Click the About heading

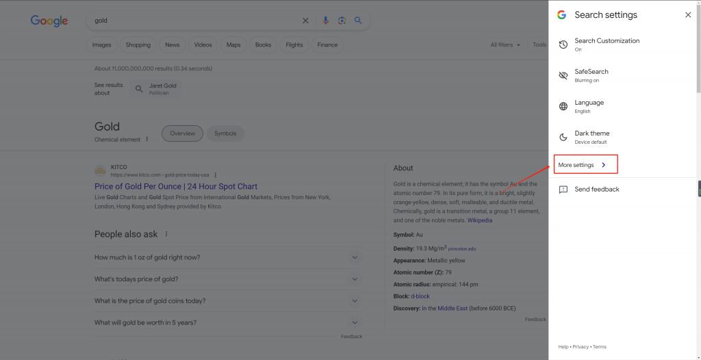[403, 168]
